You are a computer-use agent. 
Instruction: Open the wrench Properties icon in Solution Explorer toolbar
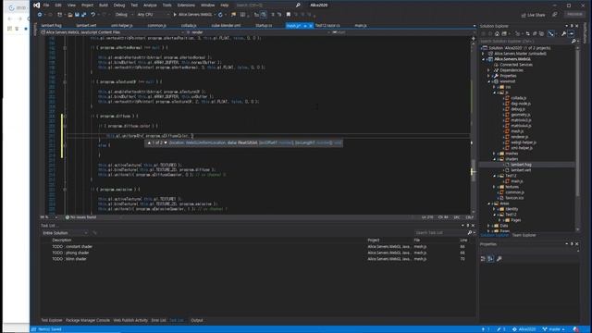[x=563, y=33]
